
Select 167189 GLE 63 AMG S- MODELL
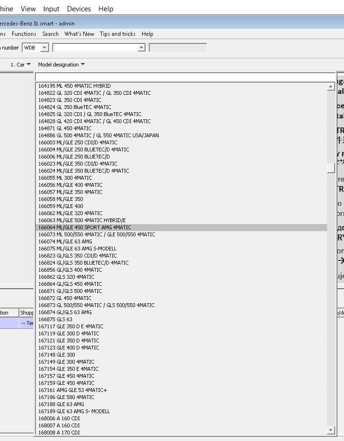coord(181,411)
